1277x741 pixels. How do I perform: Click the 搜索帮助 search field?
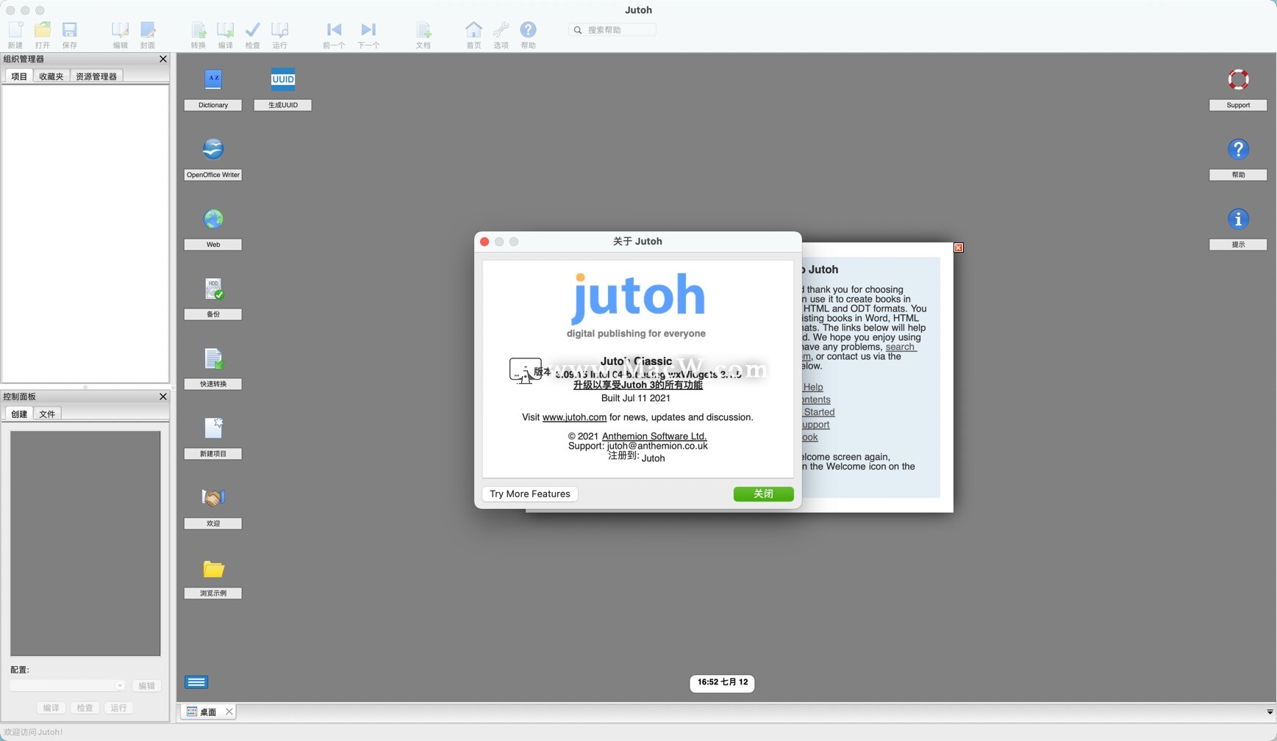pyautogui.click(x=612, y=30)
